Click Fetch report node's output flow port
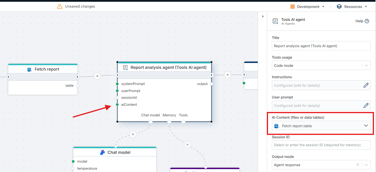376x172 pixels. click(77, 77)
